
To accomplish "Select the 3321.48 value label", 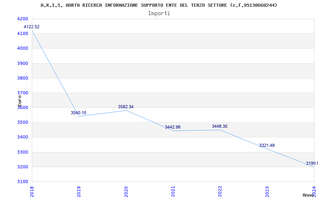I will [x=267, y=145].
